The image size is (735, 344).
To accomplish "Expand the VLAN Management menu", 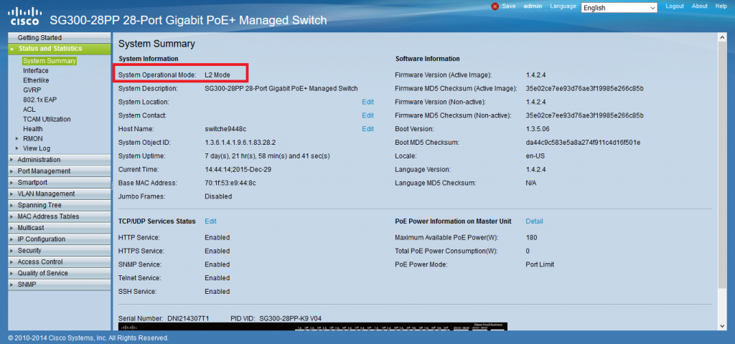I will click(60, 193).
